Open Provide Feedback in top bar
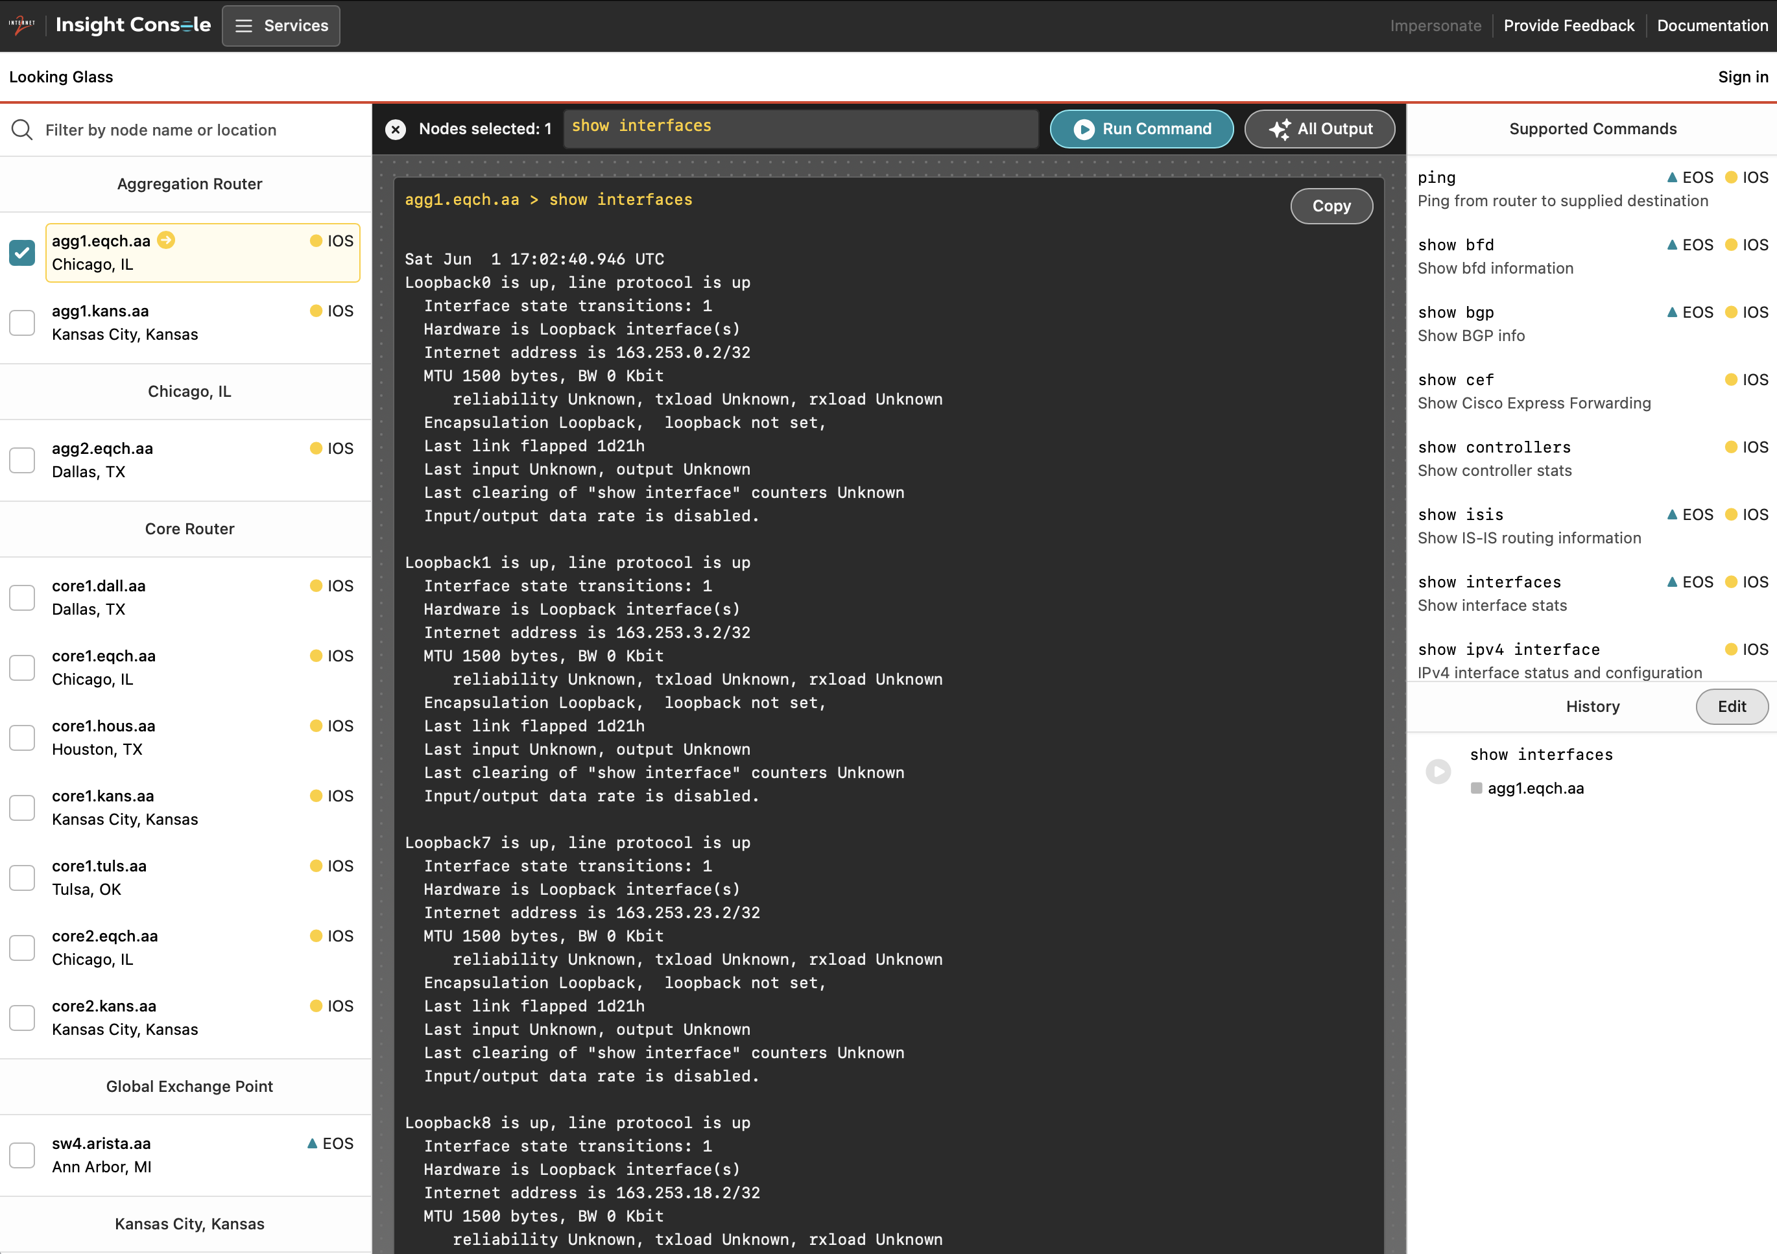The image size is (1777, 1254). click(1568, 25)
